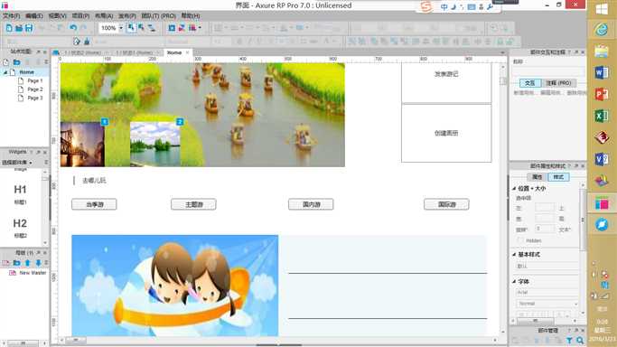Select the H2 heading widget
The width and height of the screenshot is (617, 347).
click(x=21, y=228)
